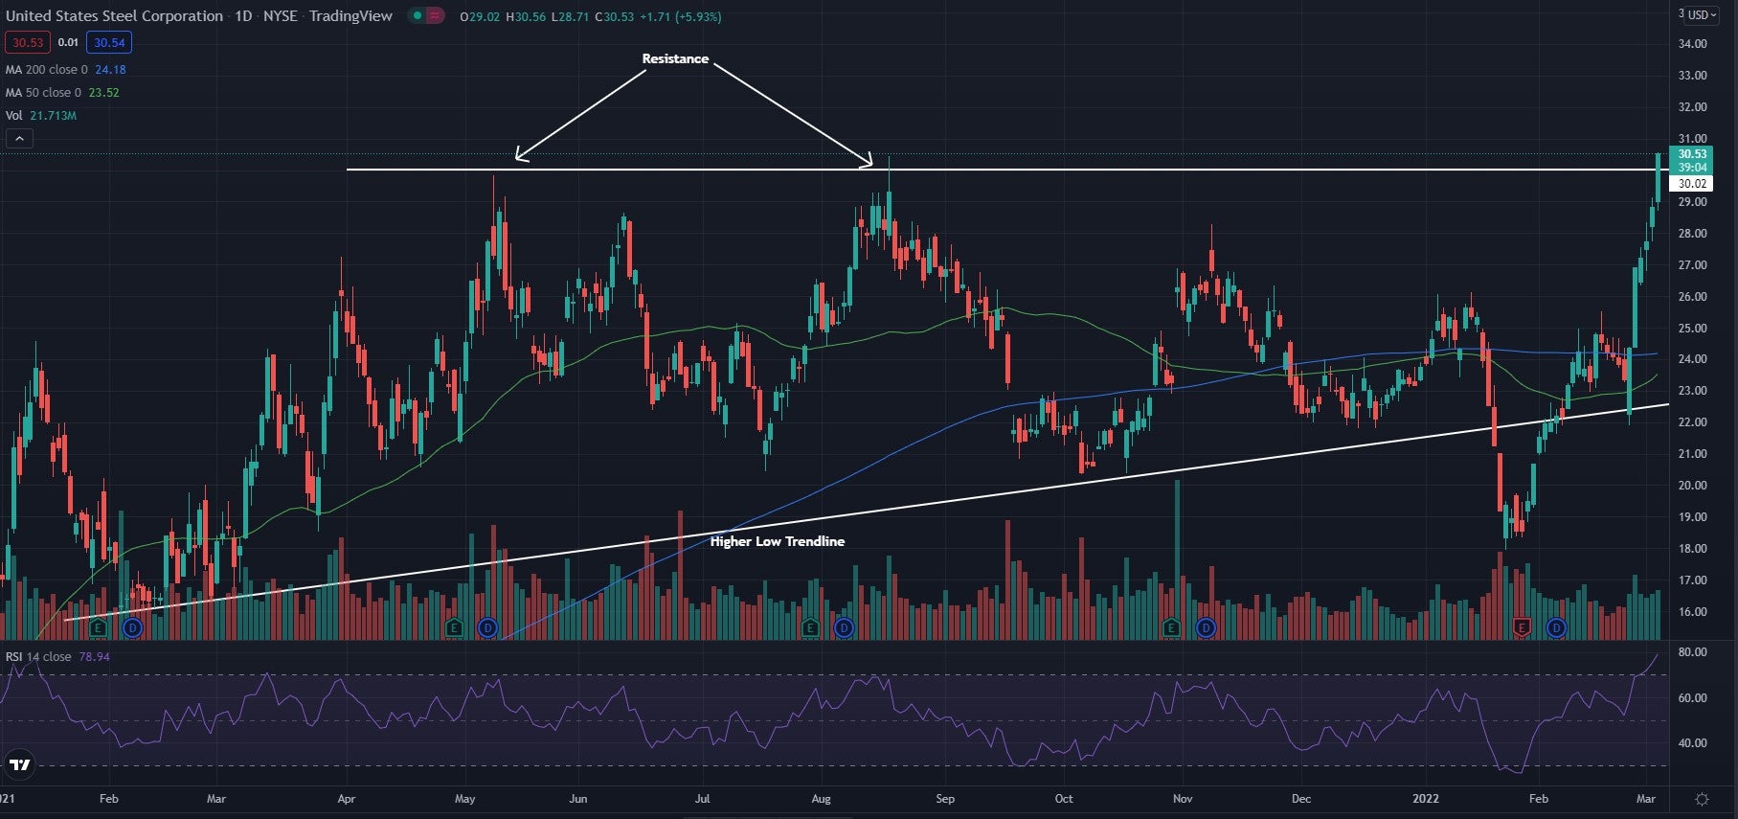
Task: Click the 31.00 price axis label
Action: pyautogui.click(x=1692, y=139)
